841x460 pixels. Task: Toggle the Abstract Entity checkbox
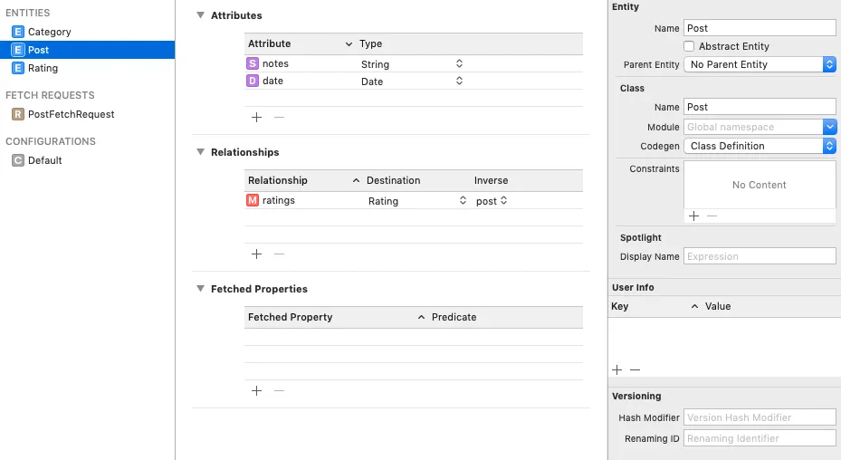coord(689,46)
